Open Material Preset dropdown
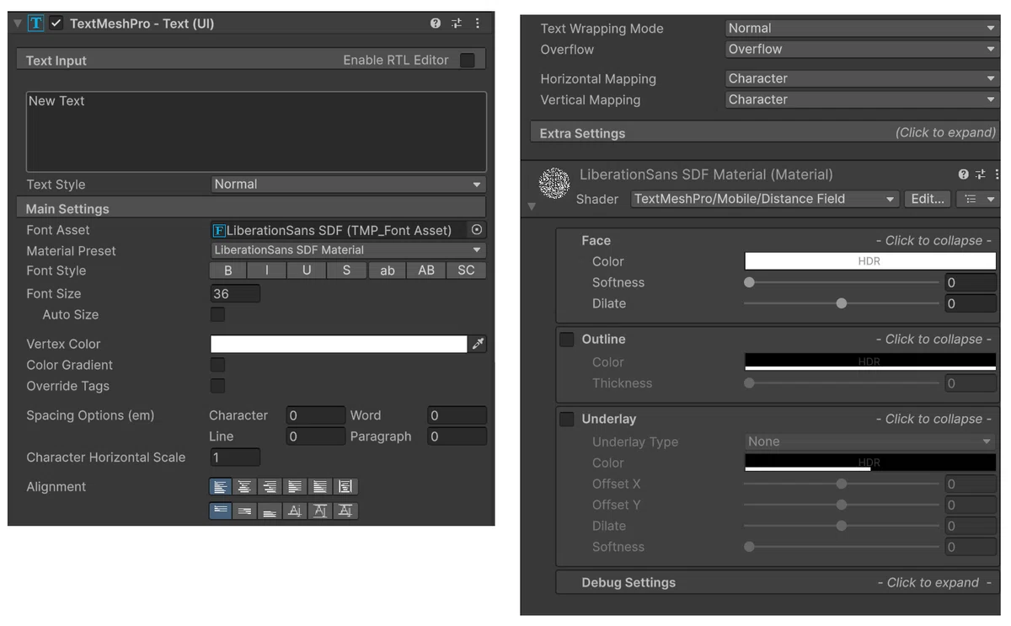Image resolution: width=1011 pixels, height=626 pixels. click(348, 250)
